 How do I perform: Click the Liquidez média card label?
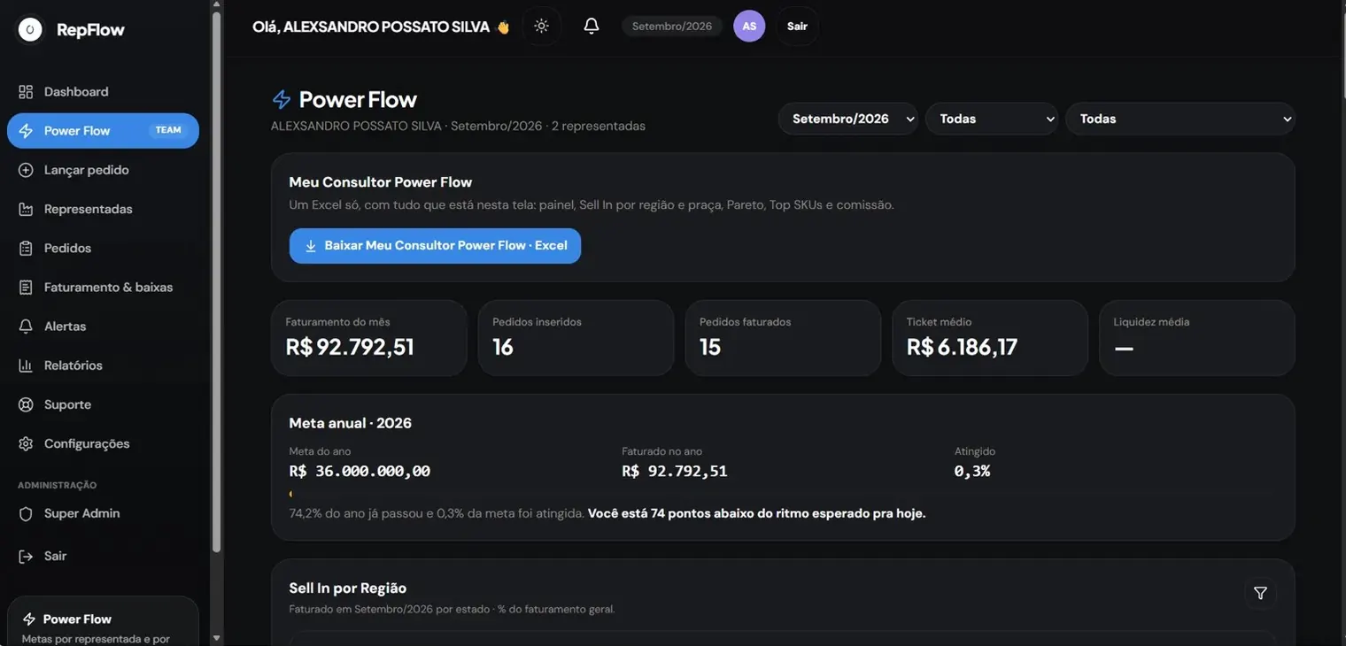tap(1151, 322)
